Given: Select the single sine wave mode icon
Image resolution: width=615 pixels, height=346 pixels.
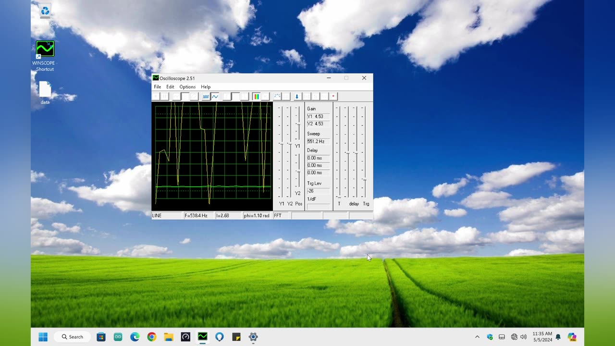Looking at the screenshot, I should pyautogui.click(x=215, y=97).
